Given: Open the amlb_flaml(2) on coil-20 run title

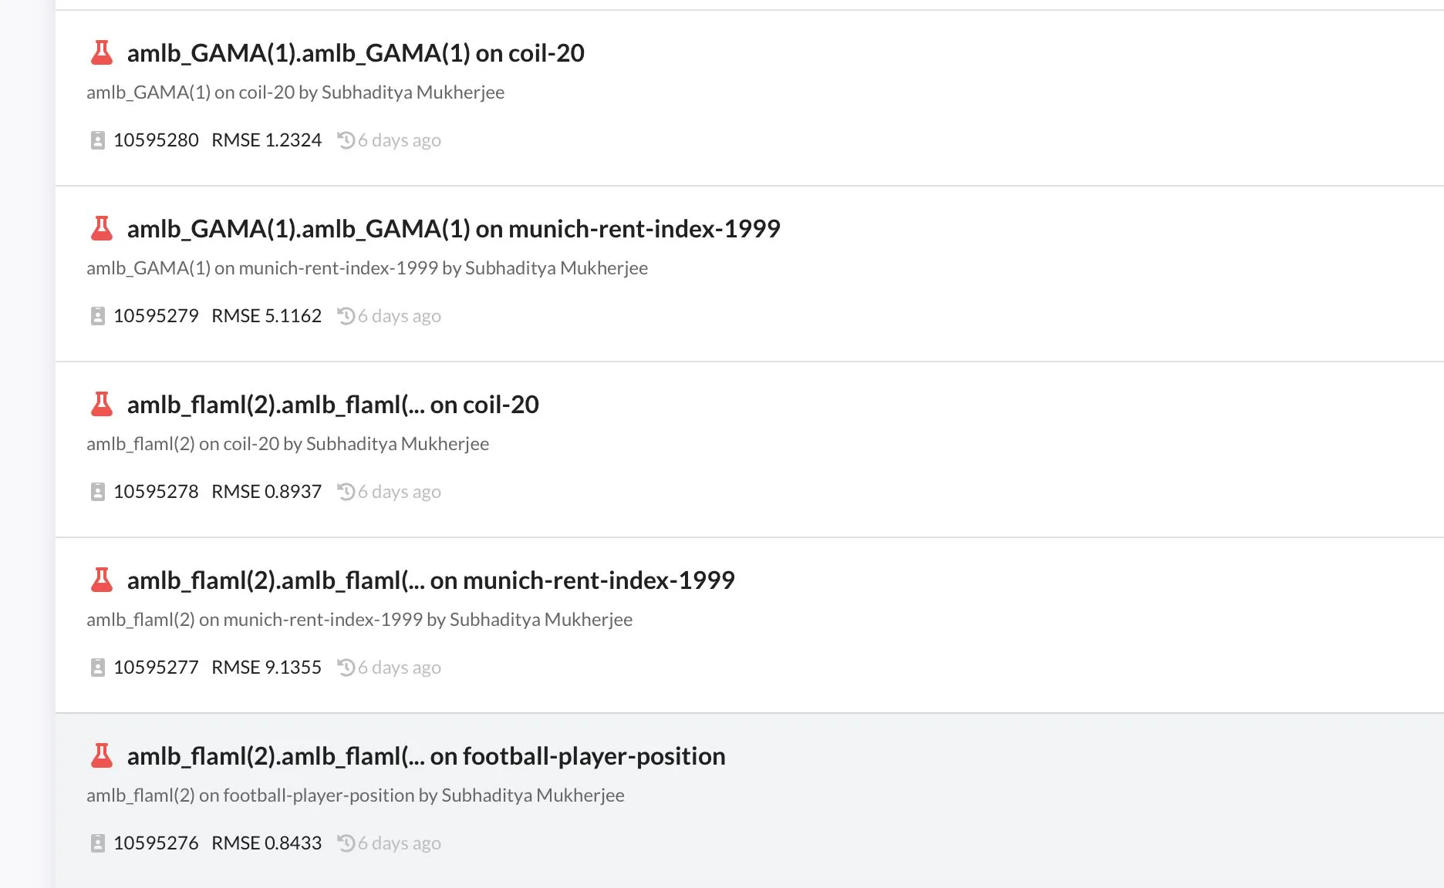Looking at the screenshot, I should tap(332, 405).
